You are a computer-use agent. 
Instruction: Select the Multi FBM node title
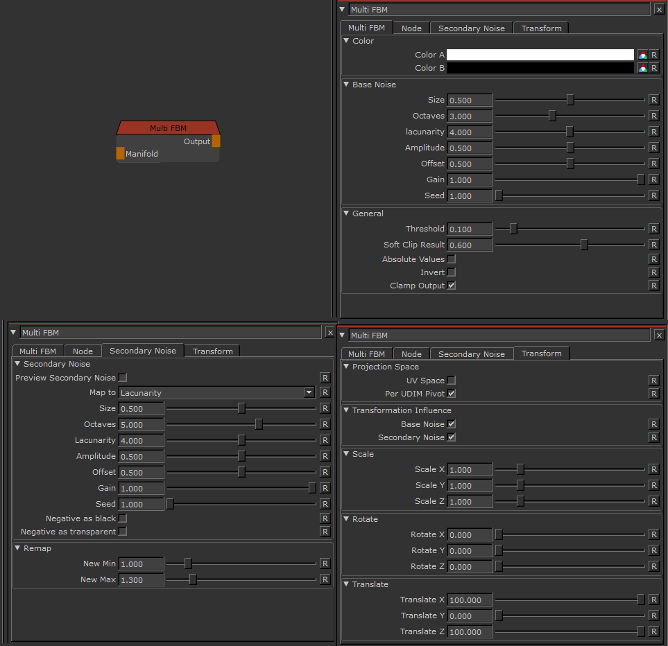168,128
